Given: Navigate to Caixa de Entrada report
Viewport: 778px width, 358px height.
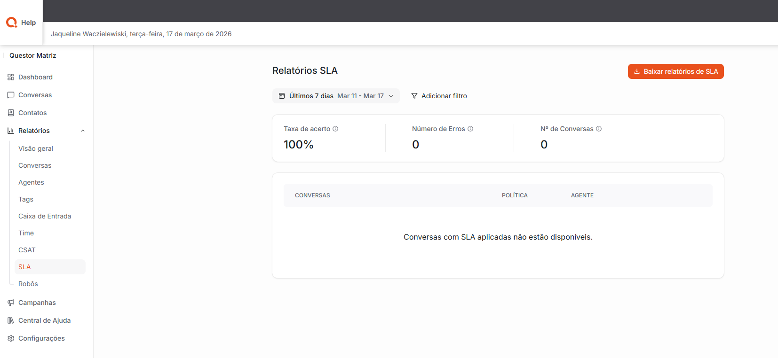Looking at the screenshot, I should 45,216.
